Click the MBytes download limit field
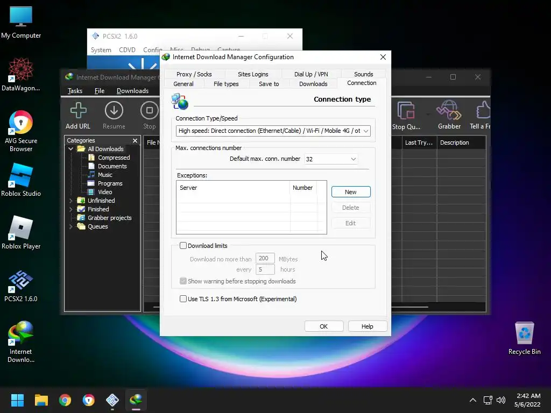Screen dimensions: 551x413 265,259
